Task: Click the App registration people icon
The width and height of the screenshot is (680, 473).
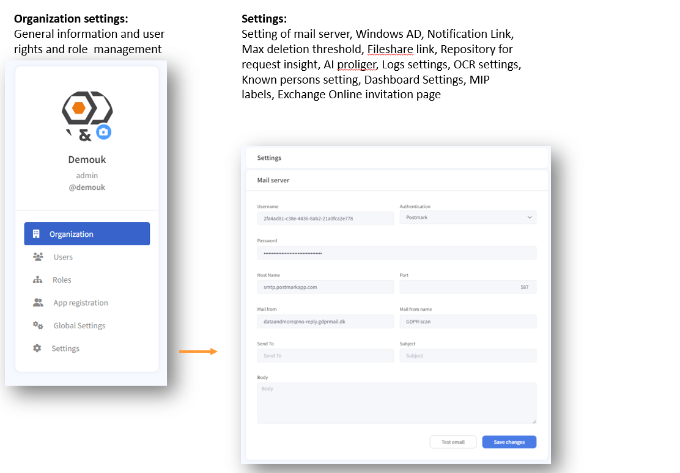Action: [x=38, y=303]
